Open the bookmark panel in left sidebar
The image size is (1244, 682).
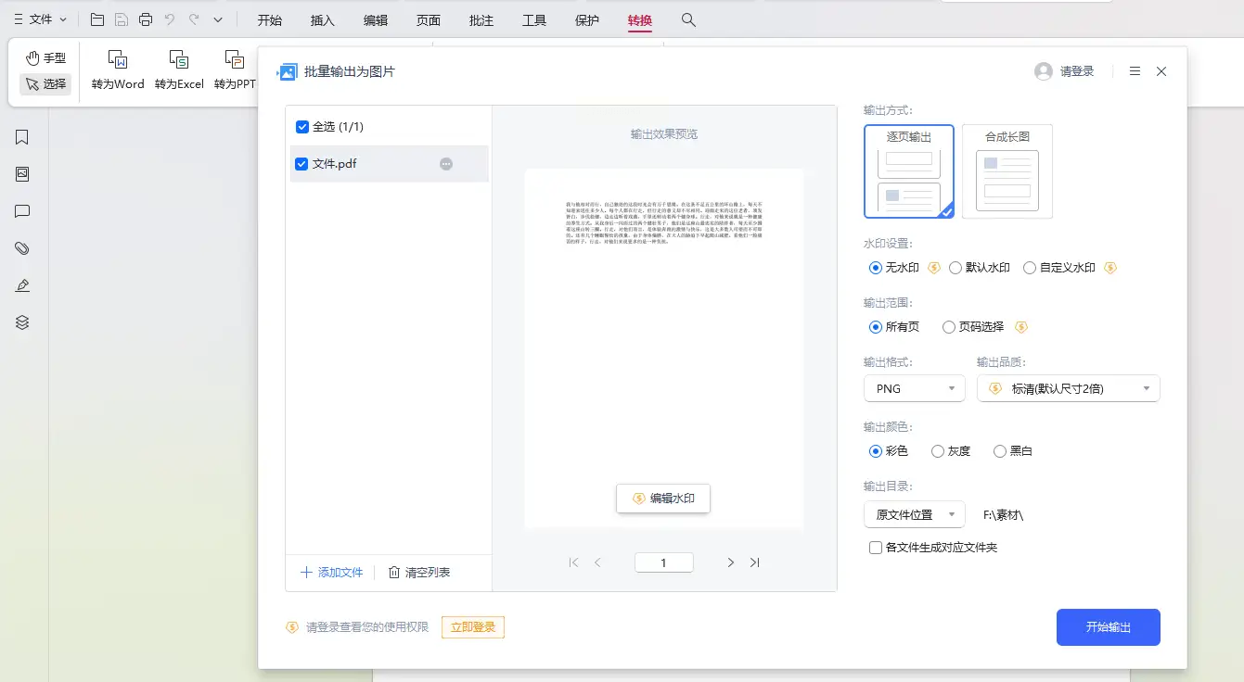pyautogui.click(x=22, y=137)
